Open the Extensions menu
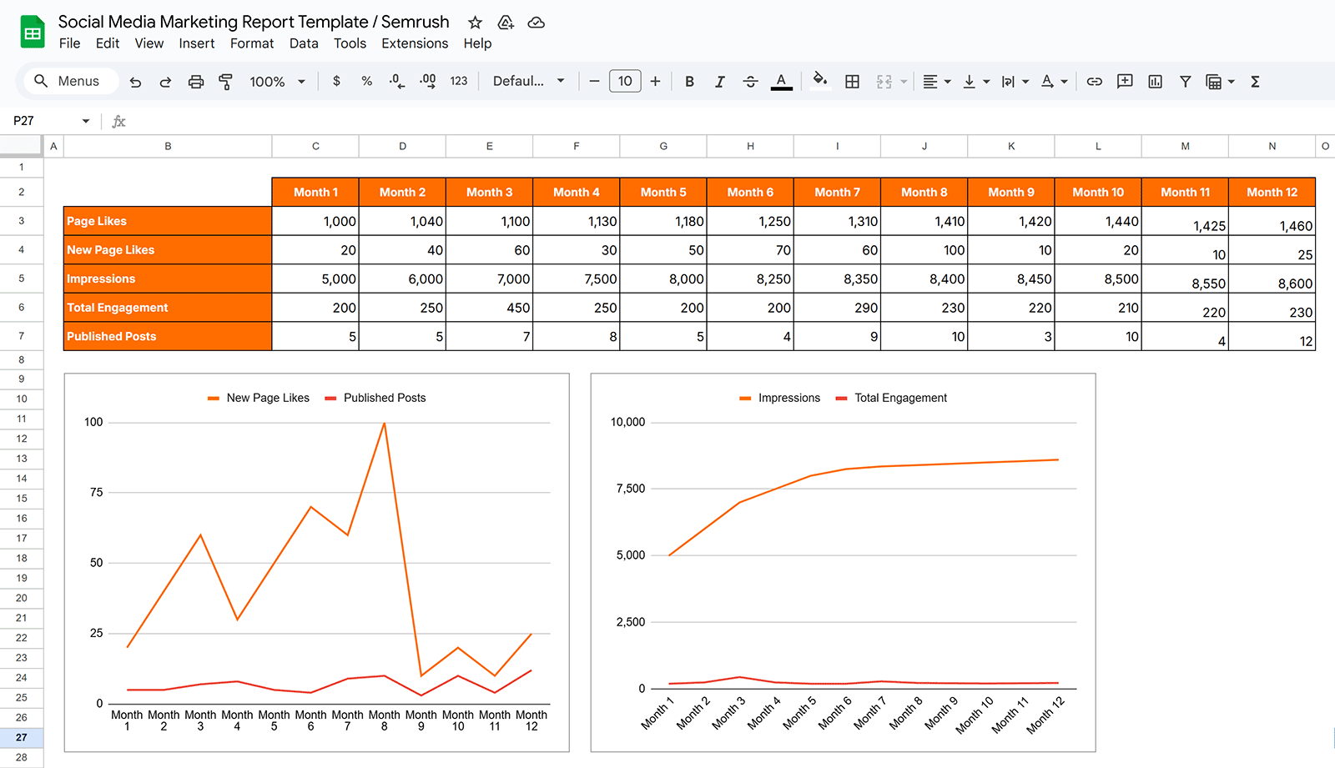Image resolution: width=1335 pixels, height=768 pixels. (415, 43)
